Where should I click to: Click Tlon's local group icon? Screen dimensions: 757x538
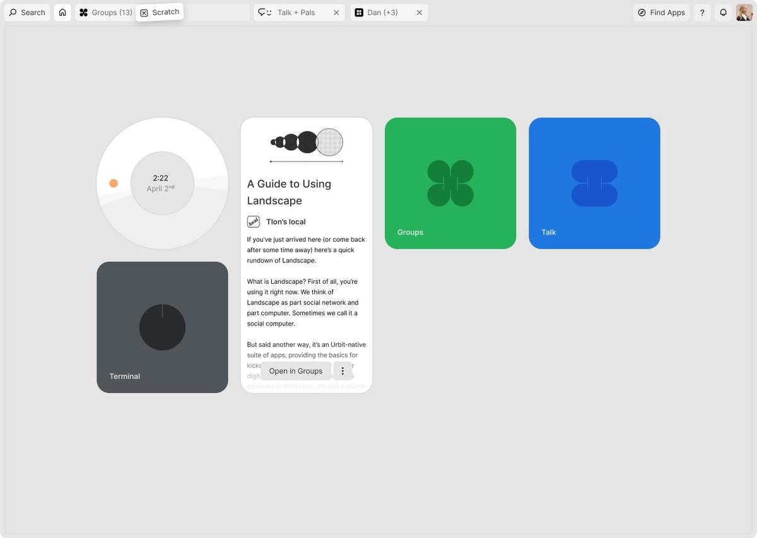[x=253, y=221]
